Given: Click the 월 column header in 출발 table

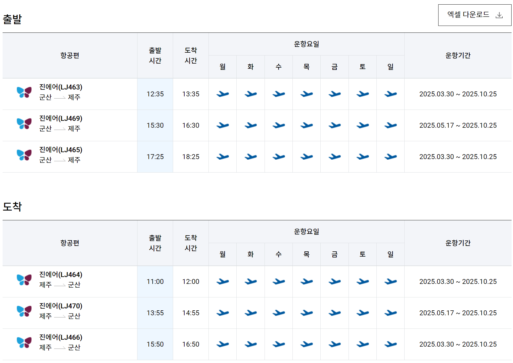Looking at the screenshot, I should point(223,67).
